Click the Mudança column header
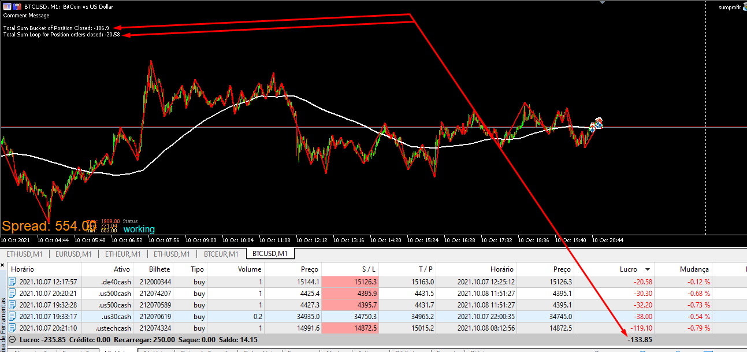 click(683, 269)
